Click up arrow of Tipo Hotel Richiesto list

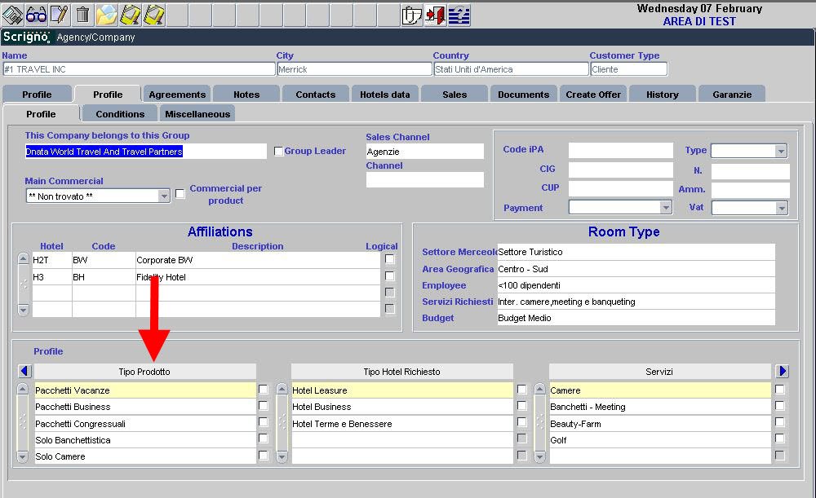point(282,389)
